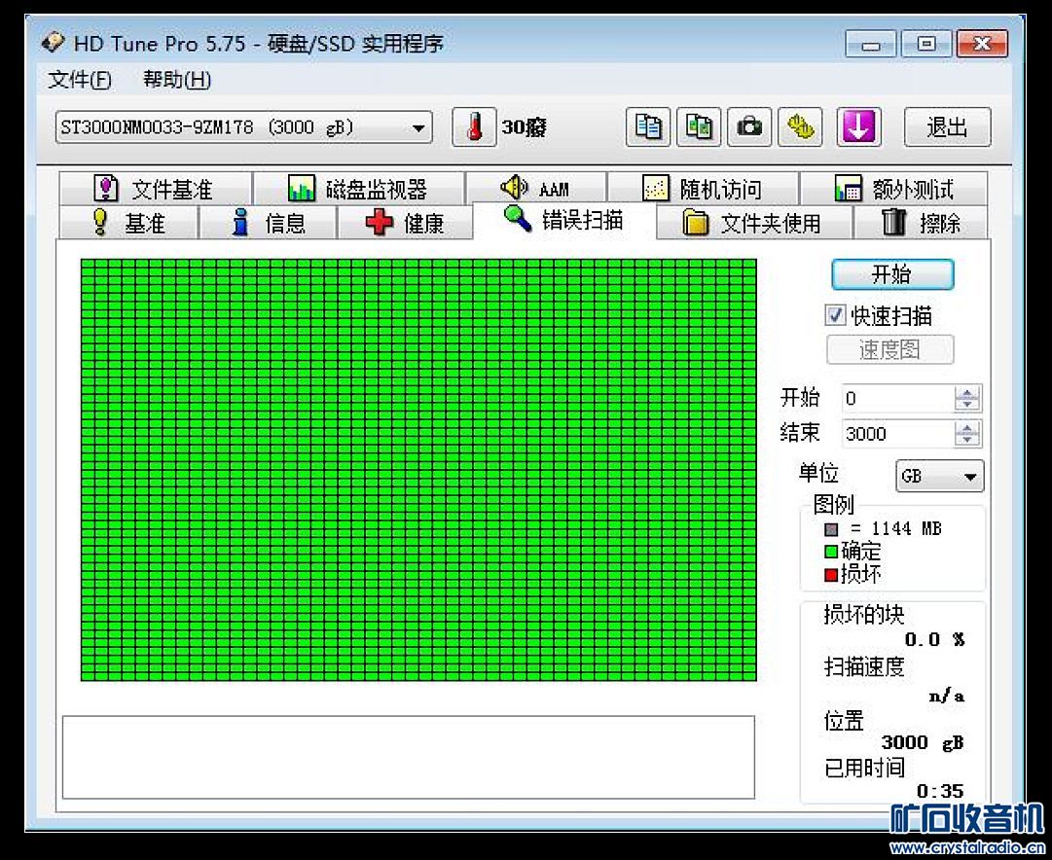
Task: Open the 帮助(H) menu
Action: tap(177, 80)
